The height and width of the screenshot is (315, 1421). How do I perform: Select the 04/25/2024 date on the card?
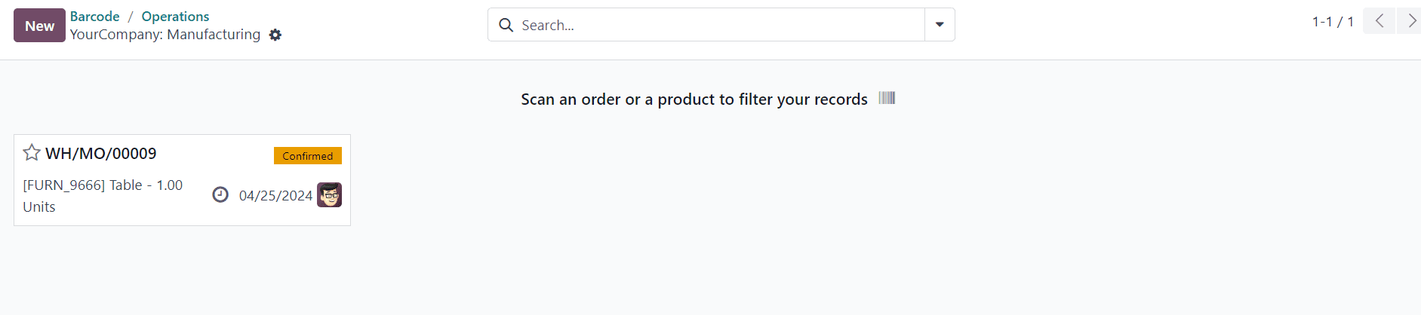(x=275, y=196)
